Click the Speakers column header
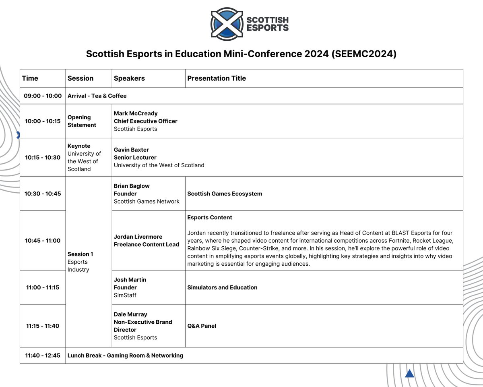483x387 pixels. [129, 78]
